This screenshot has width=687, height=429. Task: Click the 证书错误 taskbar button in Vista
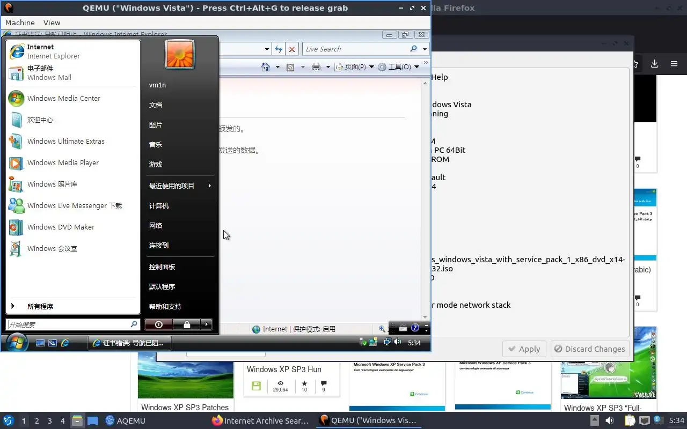[129, 343]
